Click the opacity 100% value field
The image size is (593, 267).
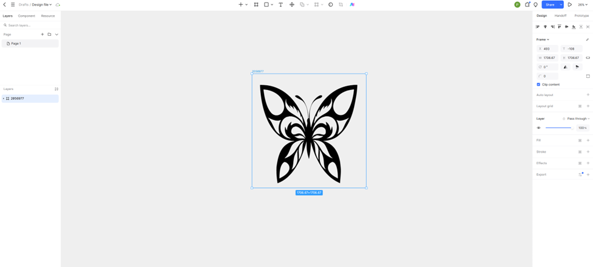tap(583, 128)
